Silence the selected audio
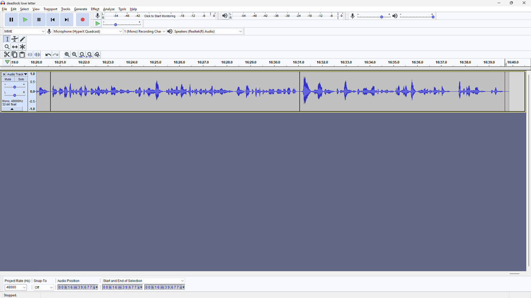The image size is (531, 298). (37, 55)
